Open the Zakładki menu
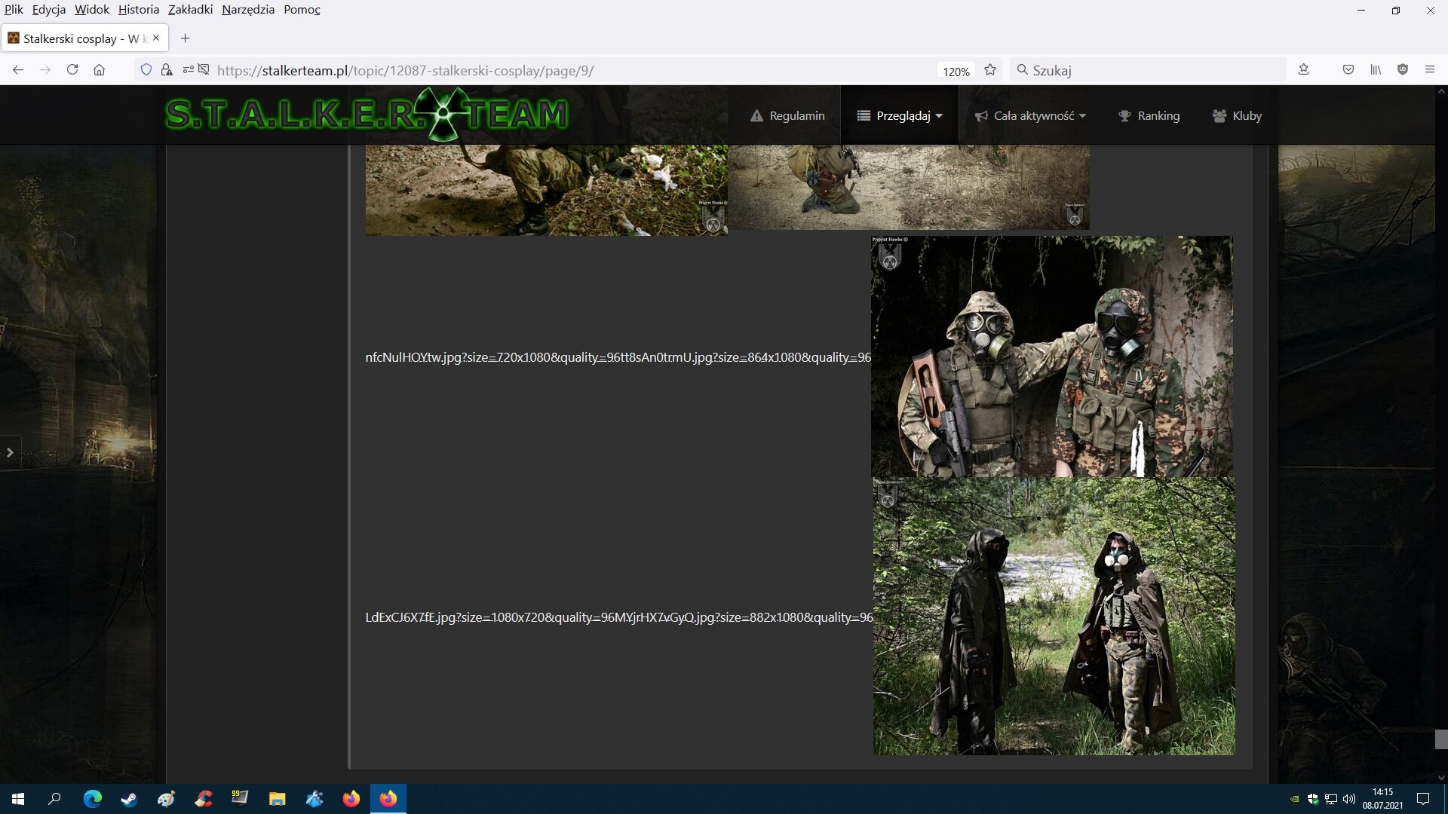 tap(190, 9)
